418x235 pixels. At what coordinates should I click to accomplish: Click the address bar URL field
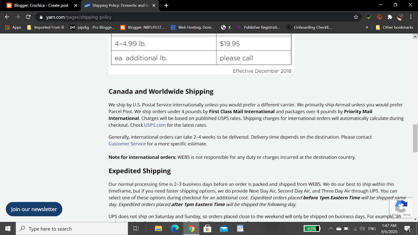tap(183, 17)
